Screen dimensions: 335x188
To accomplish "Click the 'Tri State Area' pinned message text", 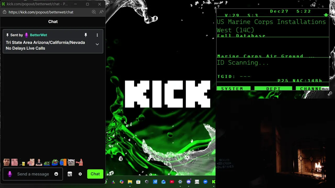I will point(45,45).
